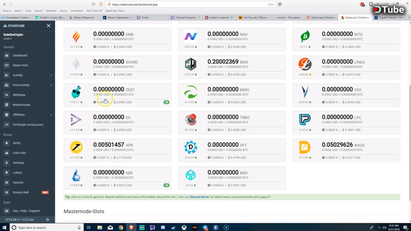Open the Xbox app from taskbar

(184, 228)
